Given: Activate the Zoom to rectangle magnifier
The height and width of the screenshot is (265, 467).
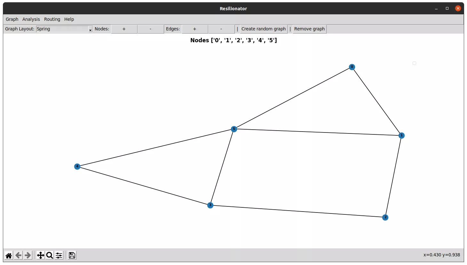Looking at the screenshot, I should 50,255.
